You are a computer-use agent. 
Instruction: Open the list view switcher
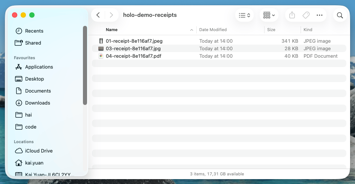tap(244, 15)
